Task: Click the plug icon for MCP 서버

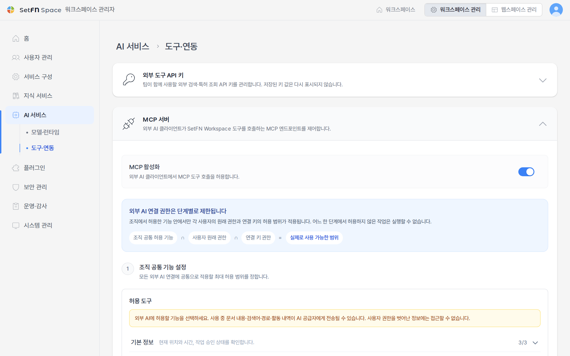Action: (129, 124)
